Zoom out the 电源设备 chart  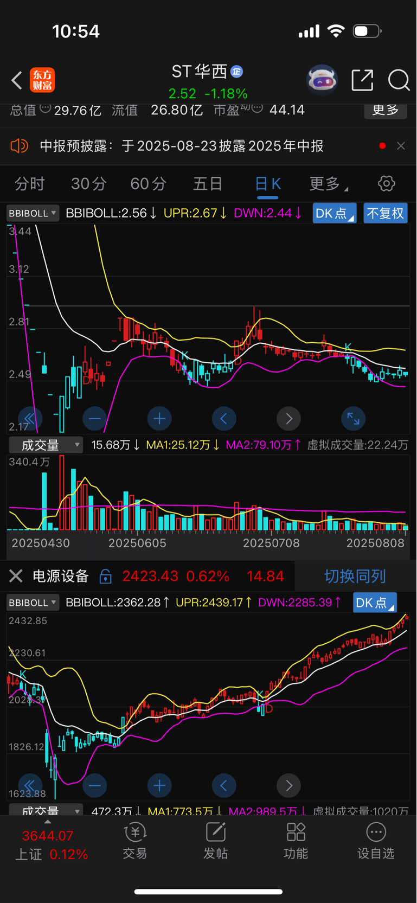[94, 785]
